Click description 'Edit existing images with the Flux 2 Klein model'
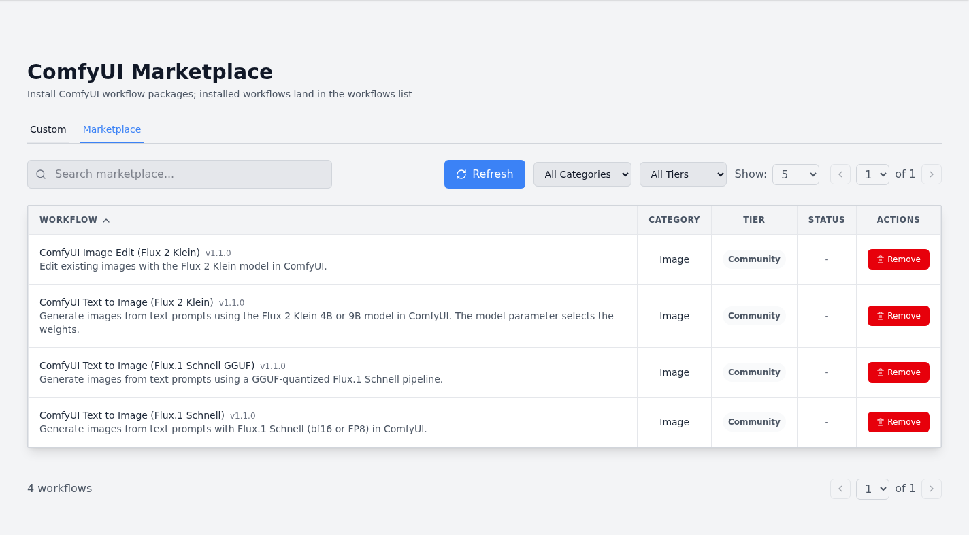 pos(183,266)
